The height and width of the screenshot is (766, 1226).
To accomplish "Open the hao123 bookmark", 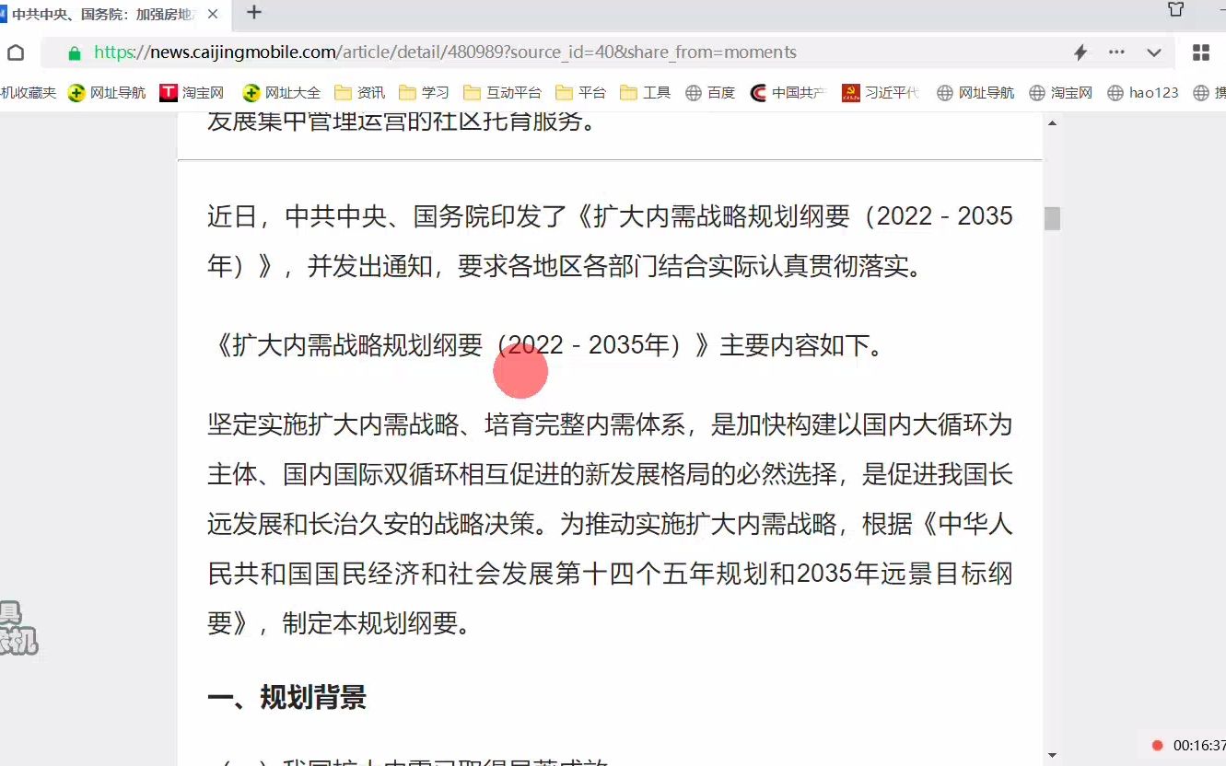I will [x=1143, y=92].
